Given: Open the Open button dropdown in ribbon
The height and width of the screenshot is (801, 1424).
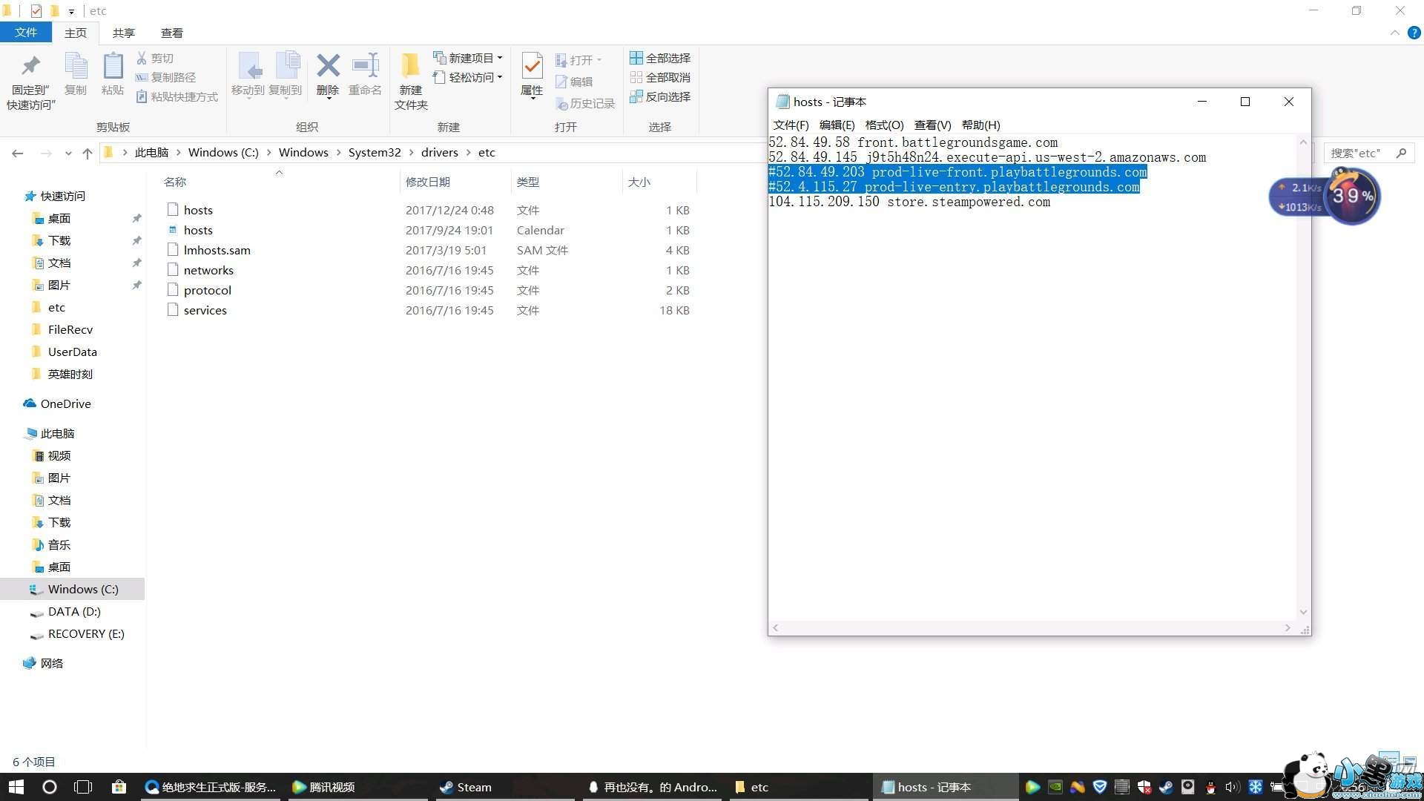Looking at the screenshot, I should point(578,60).
